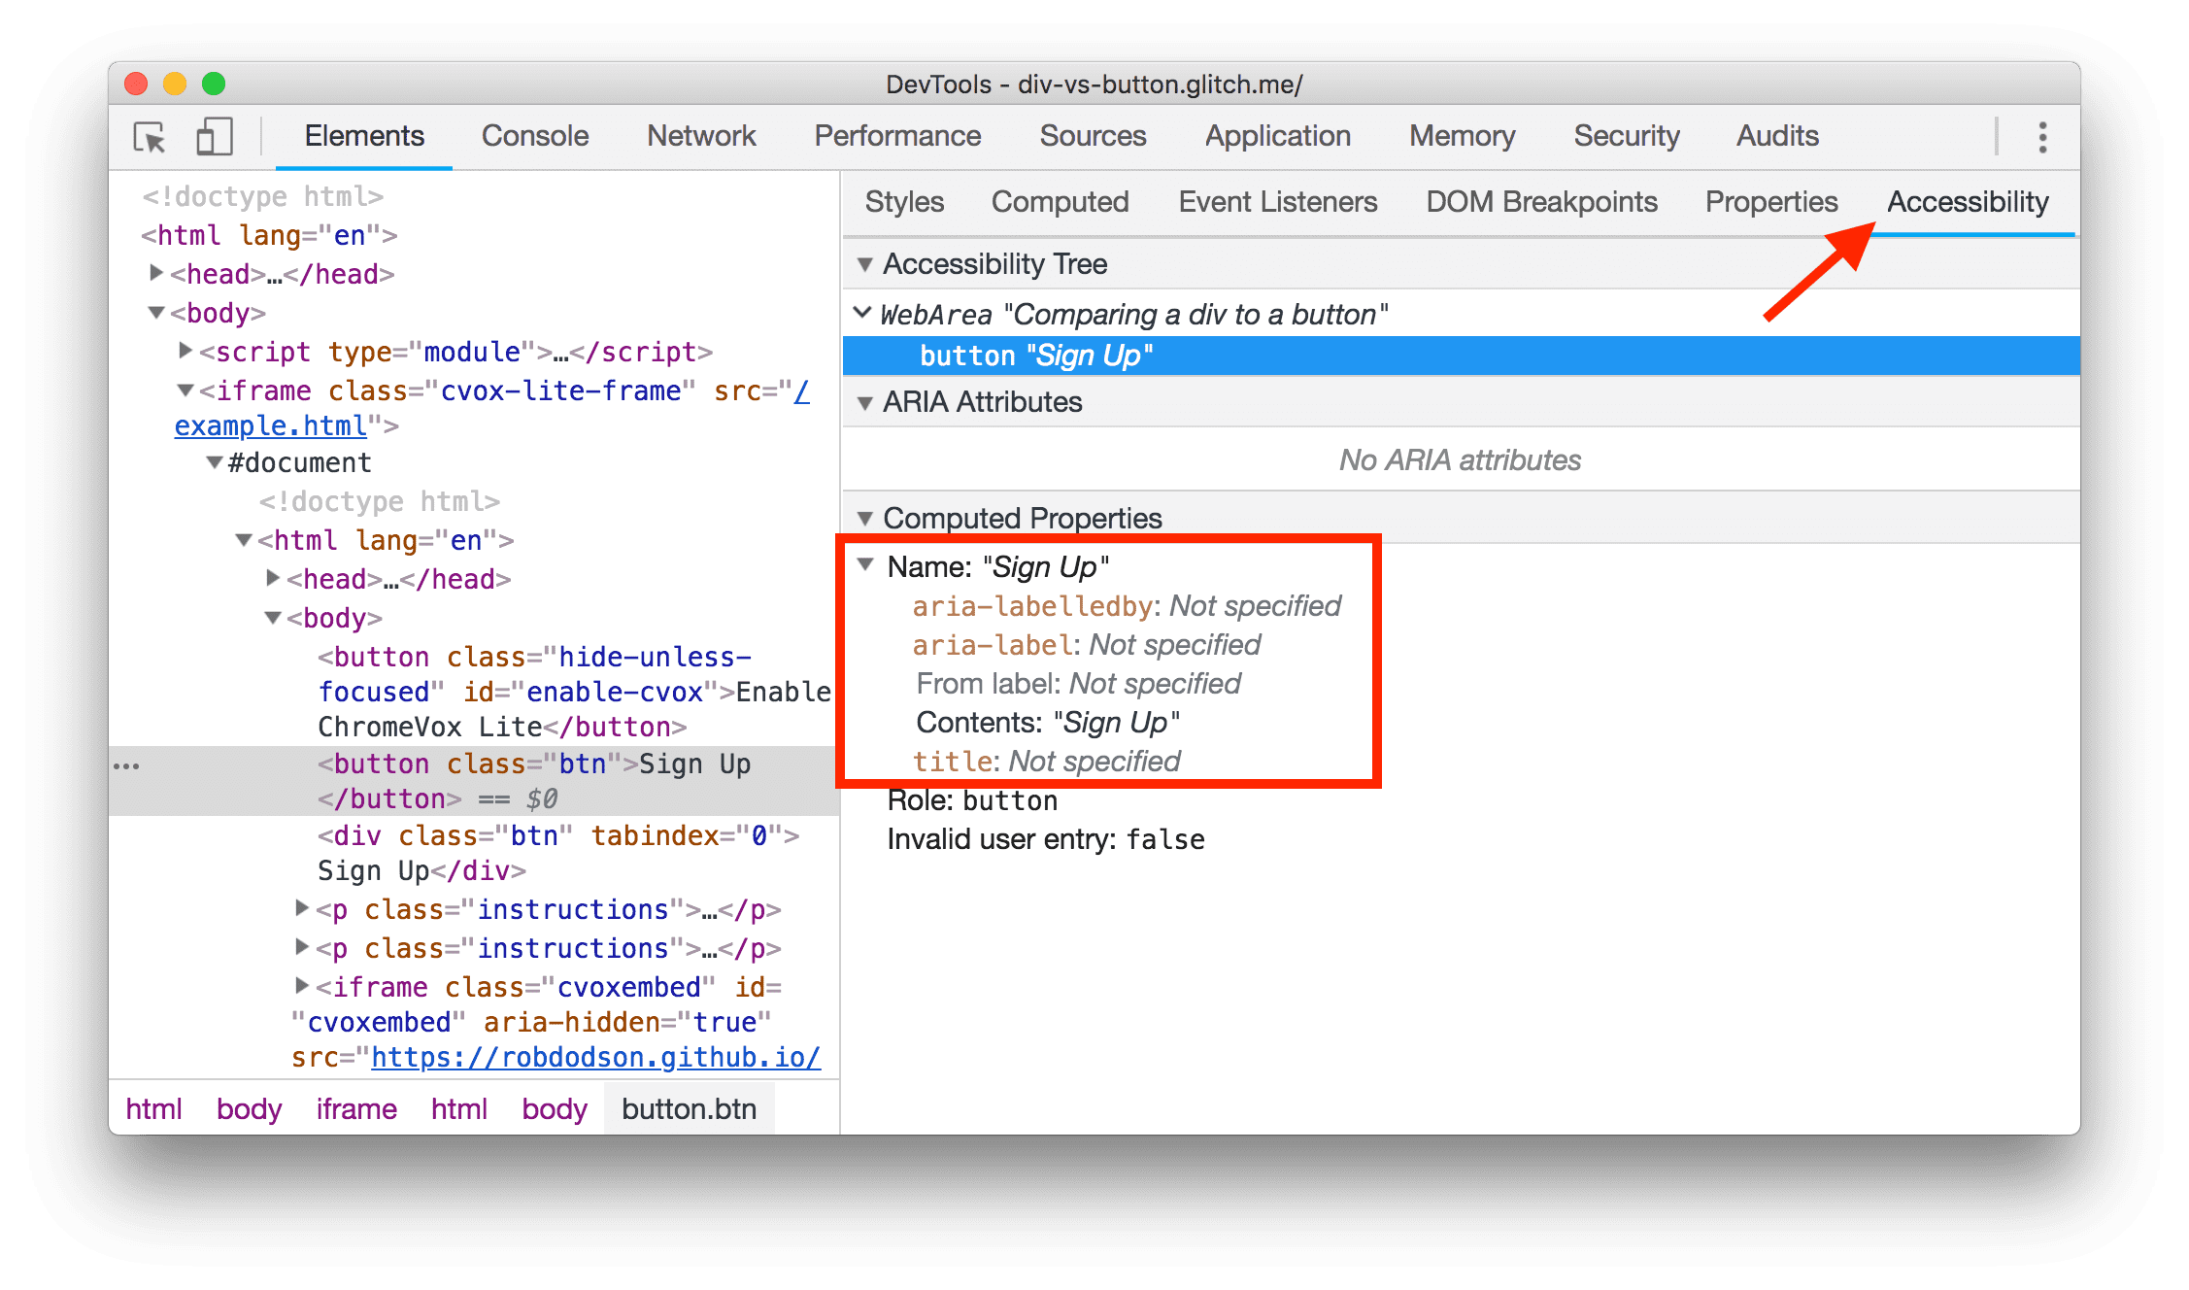This screenshot has height=1290, width=2189.
Task: Expand the head element in the DOM tree
Action: coord(157,273)
